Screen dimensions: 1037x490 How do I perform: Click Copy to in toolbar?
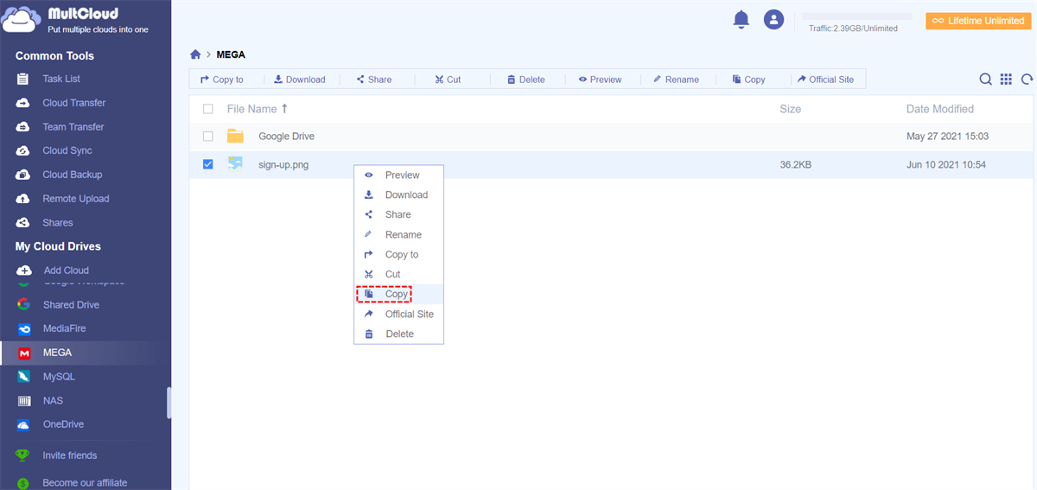[222, 80]
